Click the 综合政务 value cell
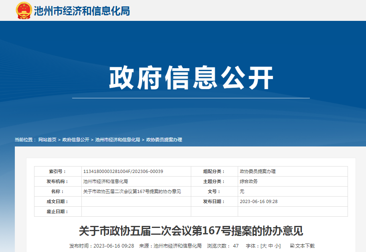The width and height of the screenshot is (366, 252). 293,181
